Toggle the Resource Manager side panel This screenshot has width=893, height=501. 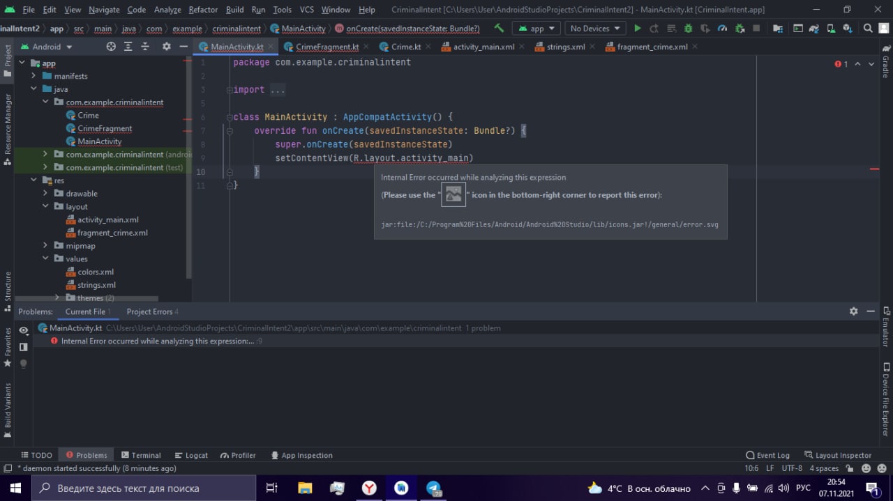coord(8,129)
